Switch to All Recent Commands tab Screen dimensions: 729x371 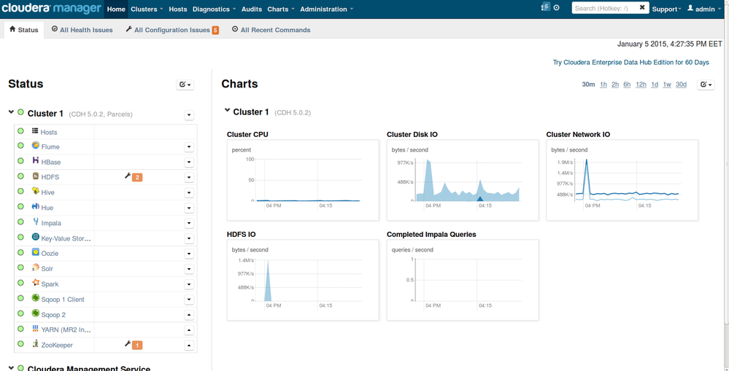(x=271, y=30)
